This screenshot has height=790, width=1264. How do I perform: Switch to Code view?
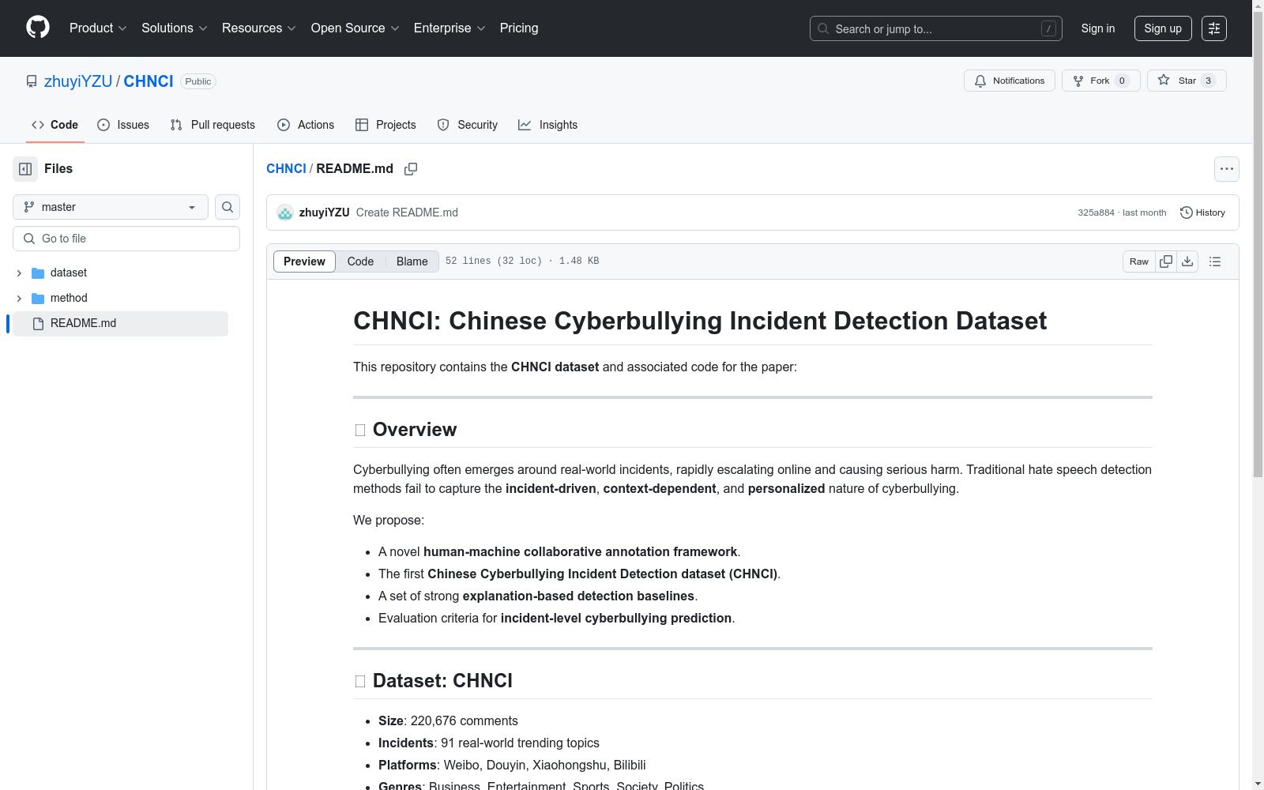pyautogui.click(x=360, y=261)
